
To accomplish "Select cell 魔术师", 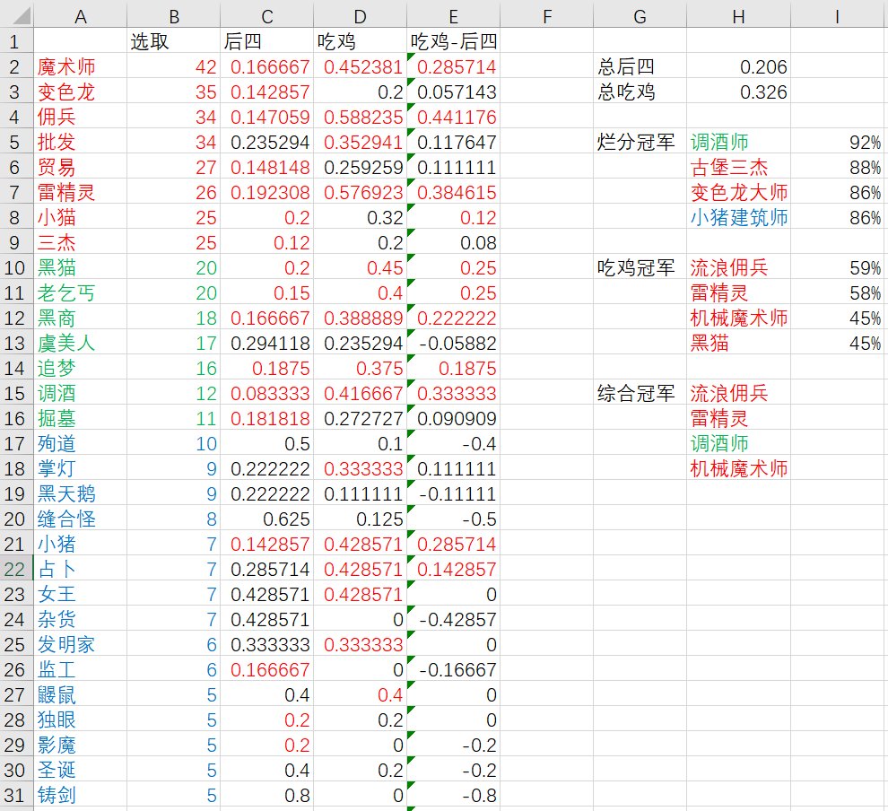I will [x=81, y=66].
